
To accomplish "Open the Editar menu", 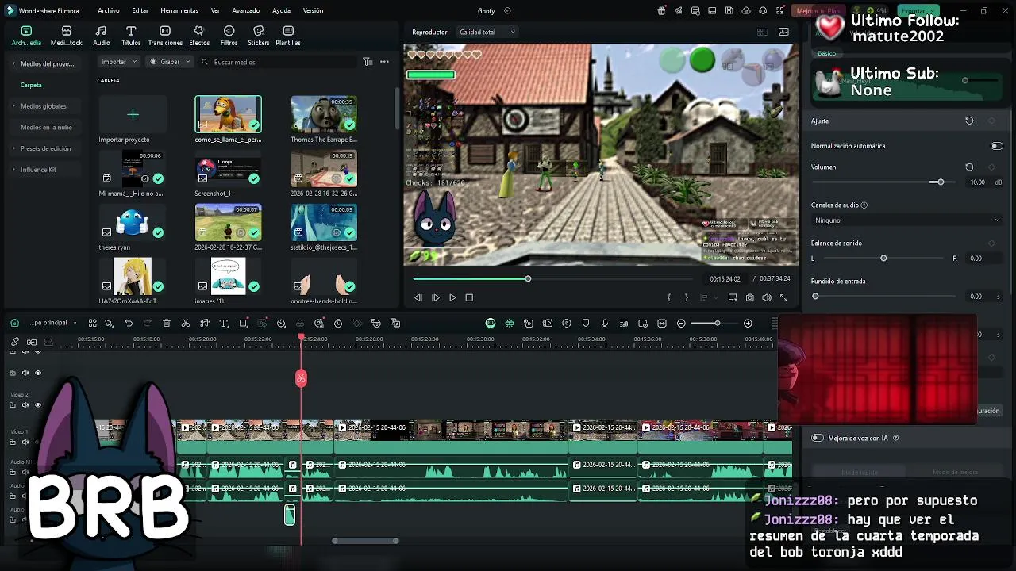I will [140, 10].
